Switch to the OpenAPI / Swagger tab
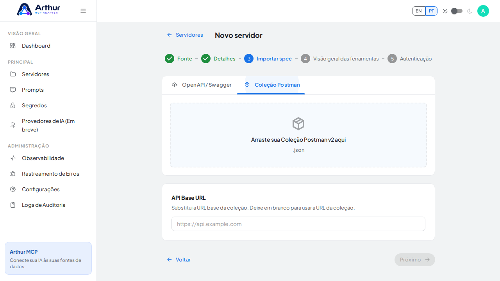This screenshot has height=281, width=500. pyautogui.click(x=202, y=85)
